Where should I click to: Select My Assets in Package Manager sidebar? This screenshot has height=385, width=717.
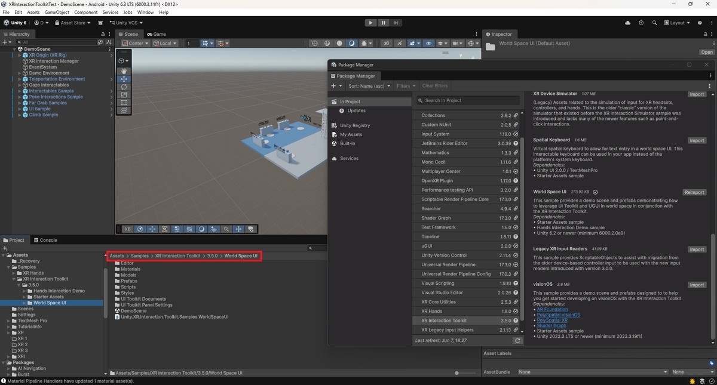coord(351,134)
